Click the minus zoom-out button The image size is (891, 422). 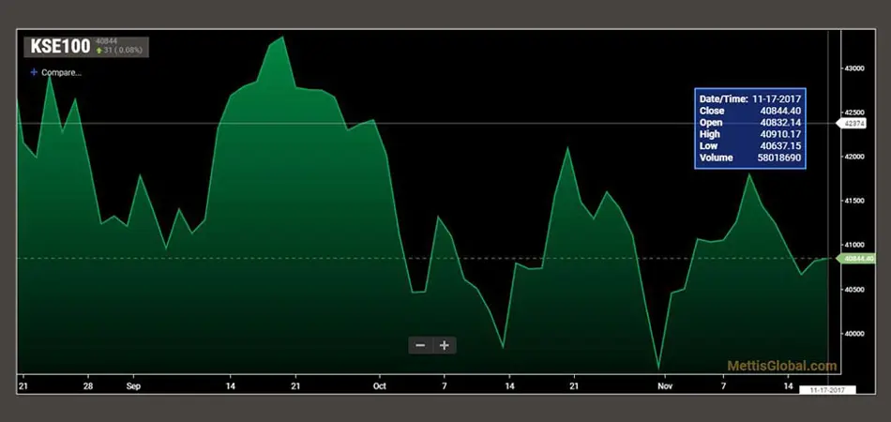420,345
